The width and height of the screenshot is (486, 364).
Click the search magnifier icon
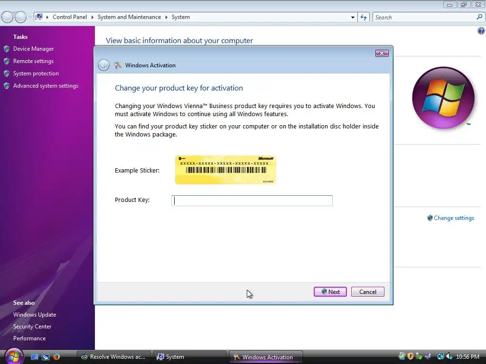click(479, 17)
